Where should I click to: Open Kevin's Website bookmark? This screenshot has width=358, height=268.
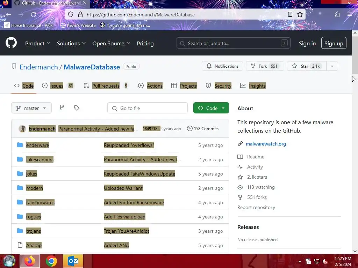point(78,25)
